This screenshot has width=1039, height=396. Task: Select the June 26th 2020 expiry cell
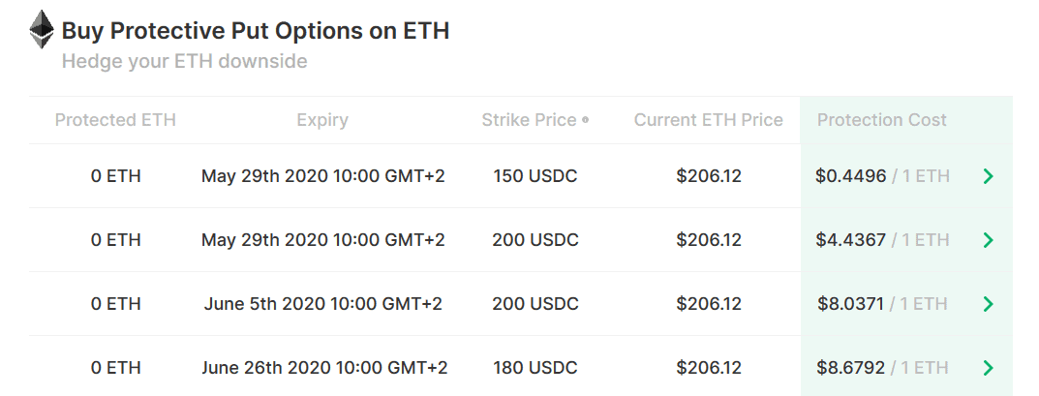[324, 368]
